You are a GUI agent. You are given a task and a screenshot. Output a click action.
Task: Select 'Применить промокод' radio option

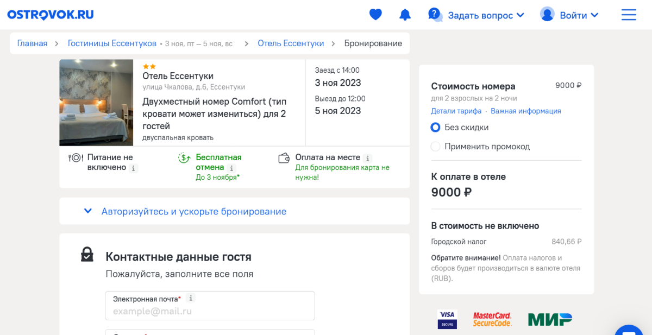(x=435, y=147)
